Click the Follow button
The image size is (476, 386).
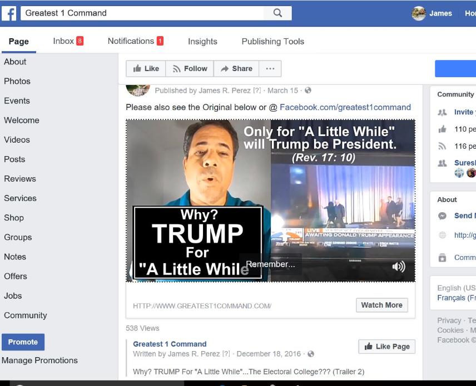tap(190, 68)
